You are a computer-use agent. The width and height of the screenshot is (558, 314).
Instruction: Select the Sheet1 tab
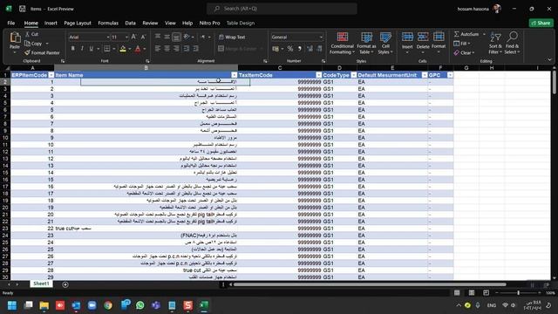coord(41,283)
